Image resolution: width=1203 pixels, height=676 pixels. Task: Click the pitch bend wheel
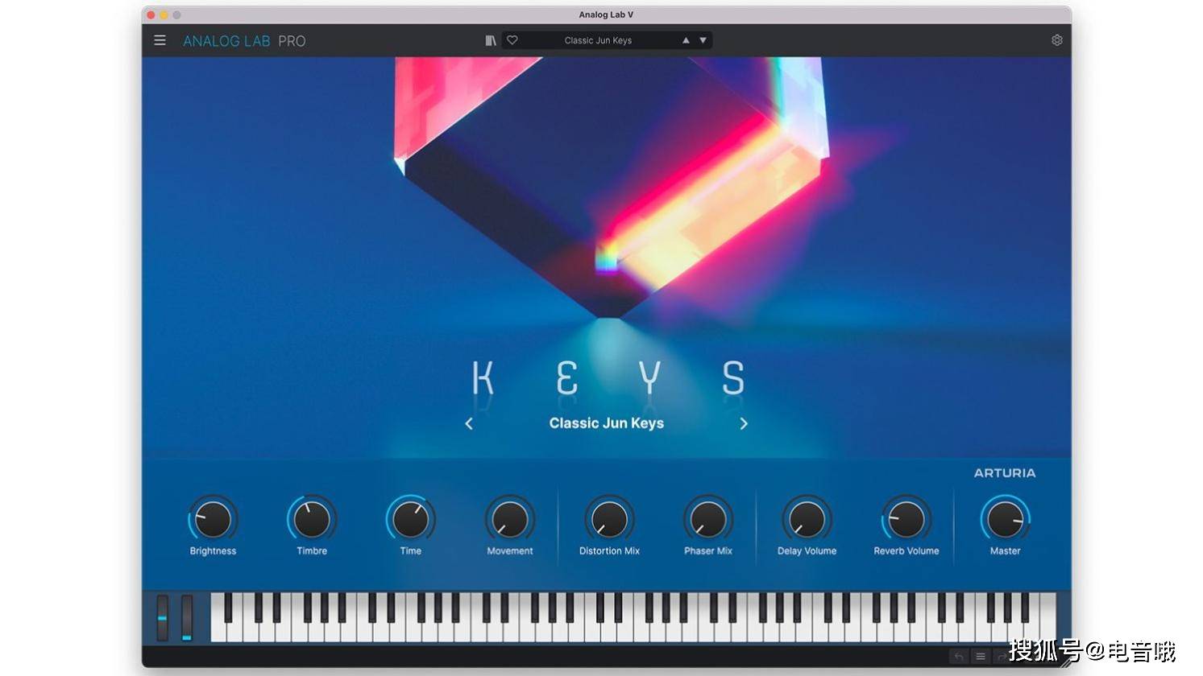click(x=163, y=618)
